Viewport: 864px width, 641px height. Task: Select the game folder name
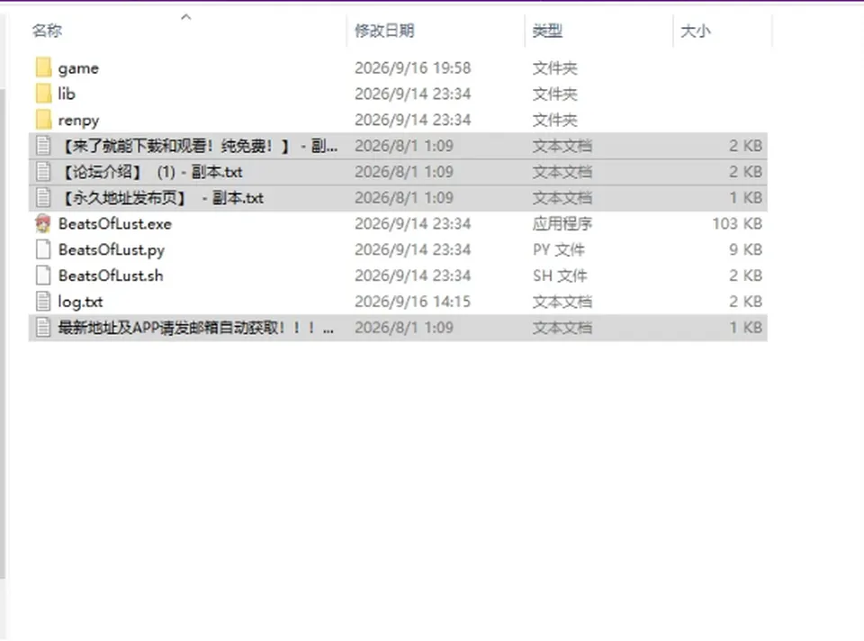coord(79,68)
